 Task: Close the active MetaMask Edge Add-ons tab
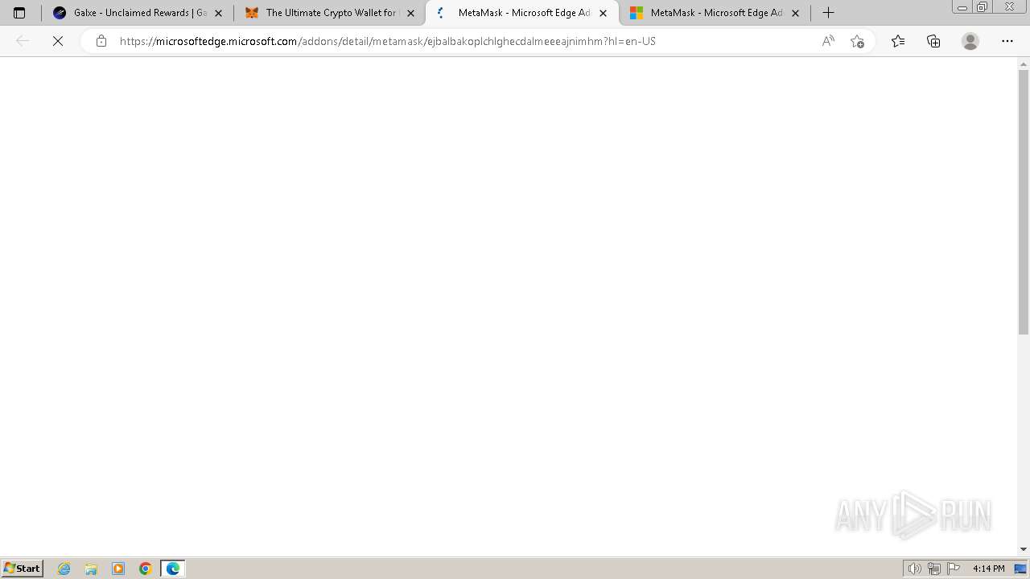coord(603,13)
